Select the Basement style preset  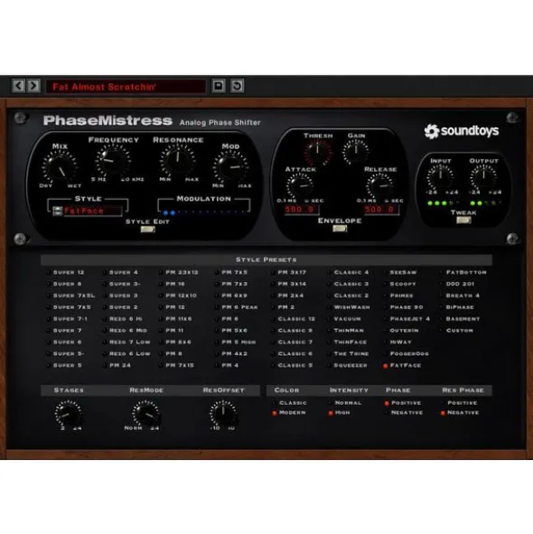pyautogui.click(x=460, y=319)
